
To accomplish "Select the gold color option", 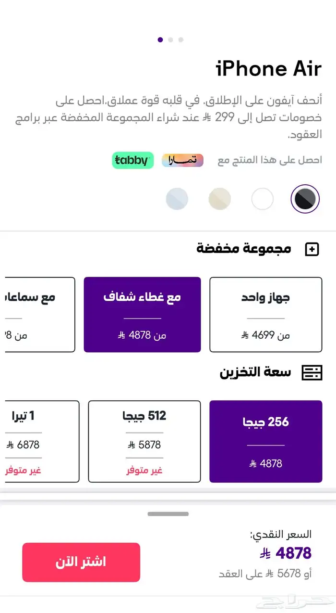I will [x=220, y=199].
